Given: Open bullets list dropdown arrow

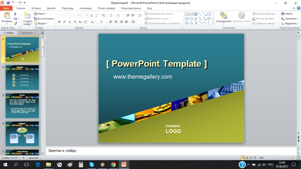Looking at the screenshot, I should (114, 15).
